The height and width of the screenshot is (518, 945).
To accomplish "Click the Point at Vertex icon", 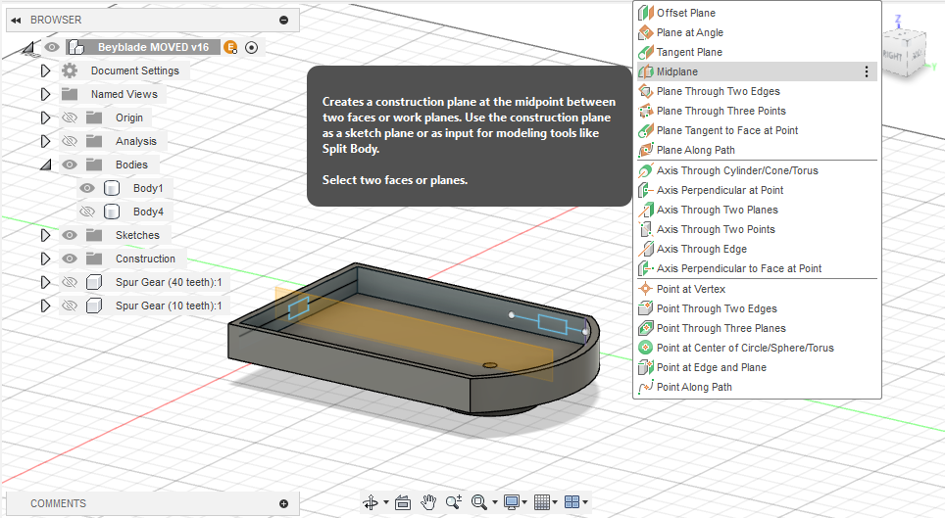I will [x=645, y=289].
